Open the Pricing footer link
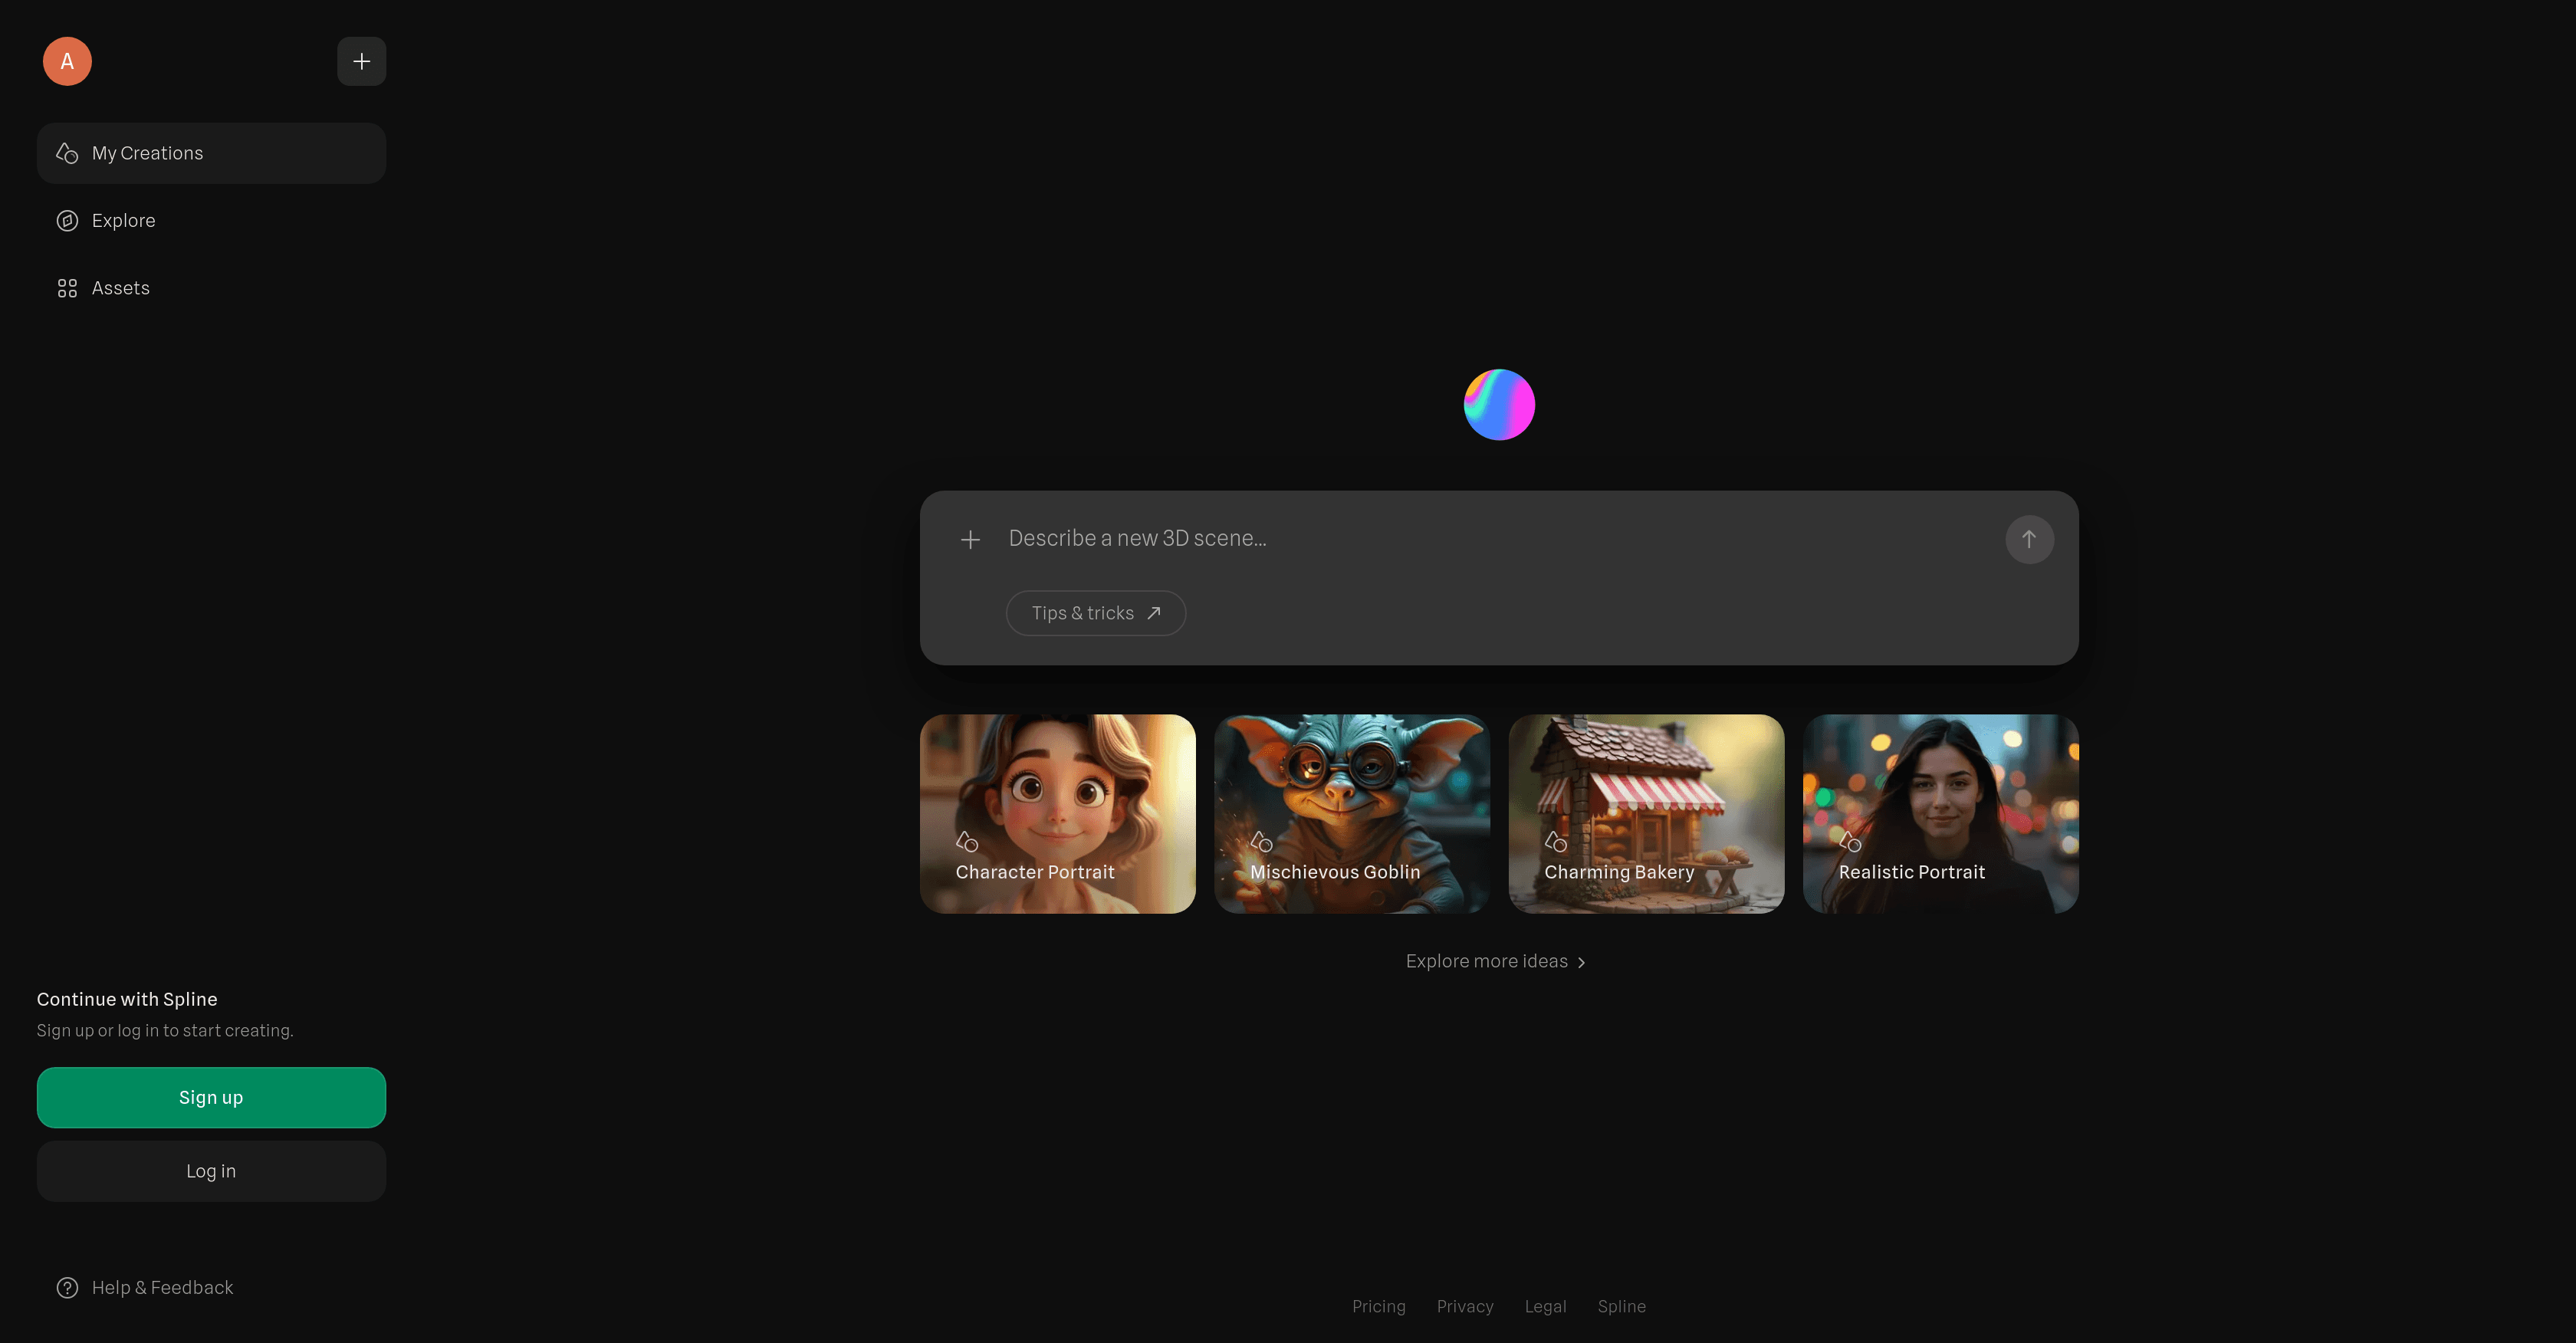 point(1378,1306)
